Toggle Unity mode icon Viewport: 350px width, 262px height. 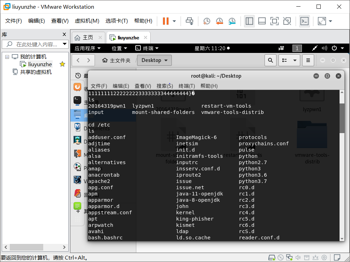pyautogui.click(x=287, y=21)
